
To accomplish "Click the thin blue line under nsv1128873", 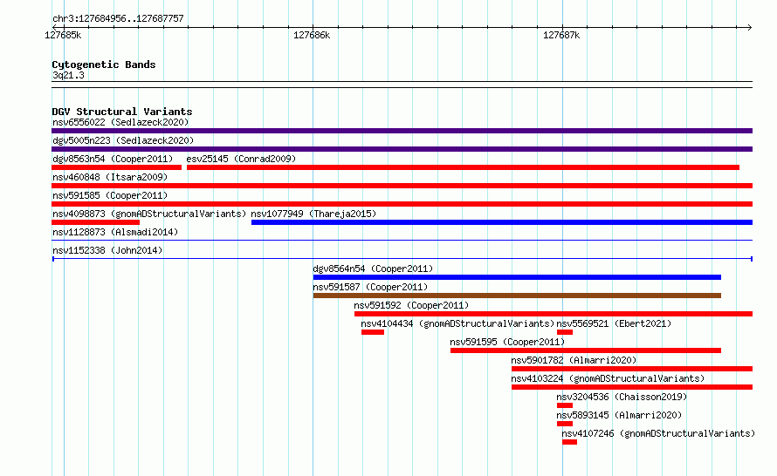I will coord(402,241).
